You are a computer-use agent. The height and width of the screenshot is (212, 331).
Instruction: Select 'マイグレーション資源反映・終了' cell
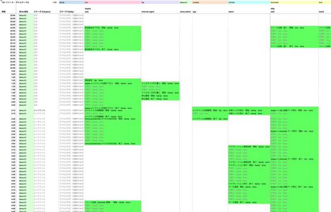click(x=249, y=162)
